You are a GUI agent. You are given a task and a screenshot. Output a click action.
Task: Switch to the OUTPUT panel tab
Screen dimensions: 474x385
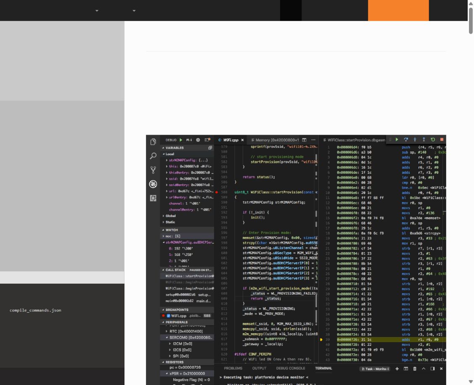(259, 368)
